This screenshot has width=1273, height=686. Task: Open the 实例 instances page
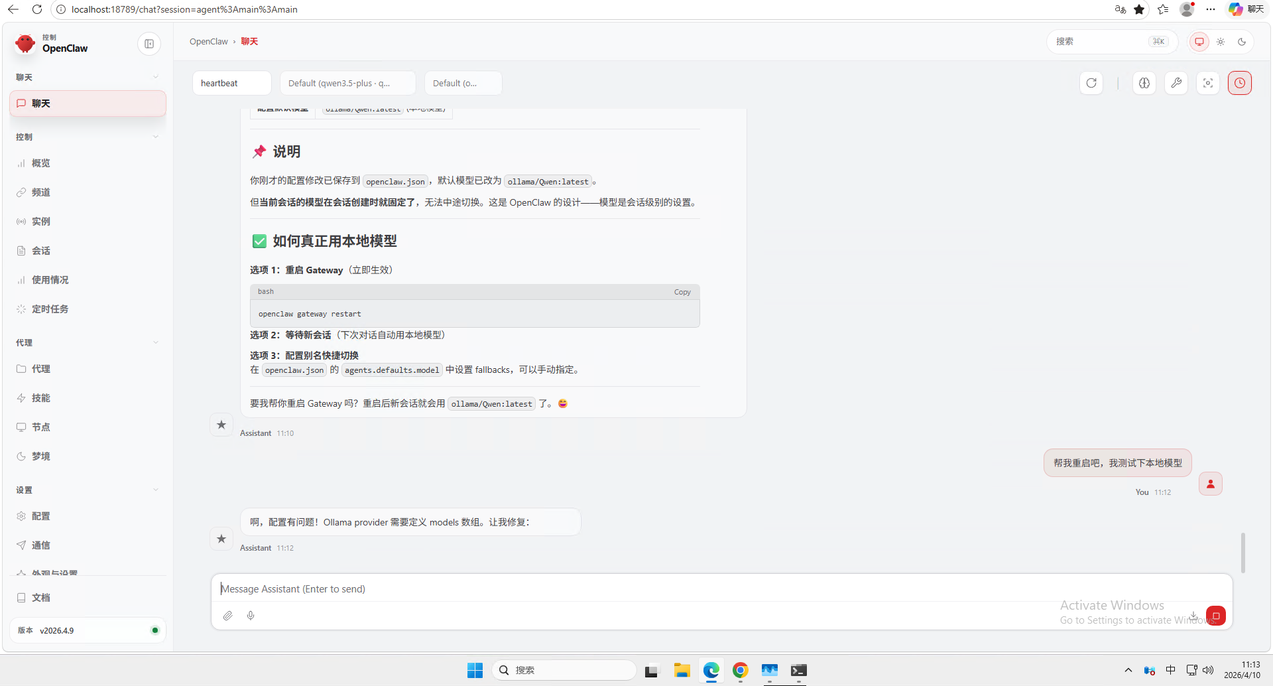[x=88, y=222]
